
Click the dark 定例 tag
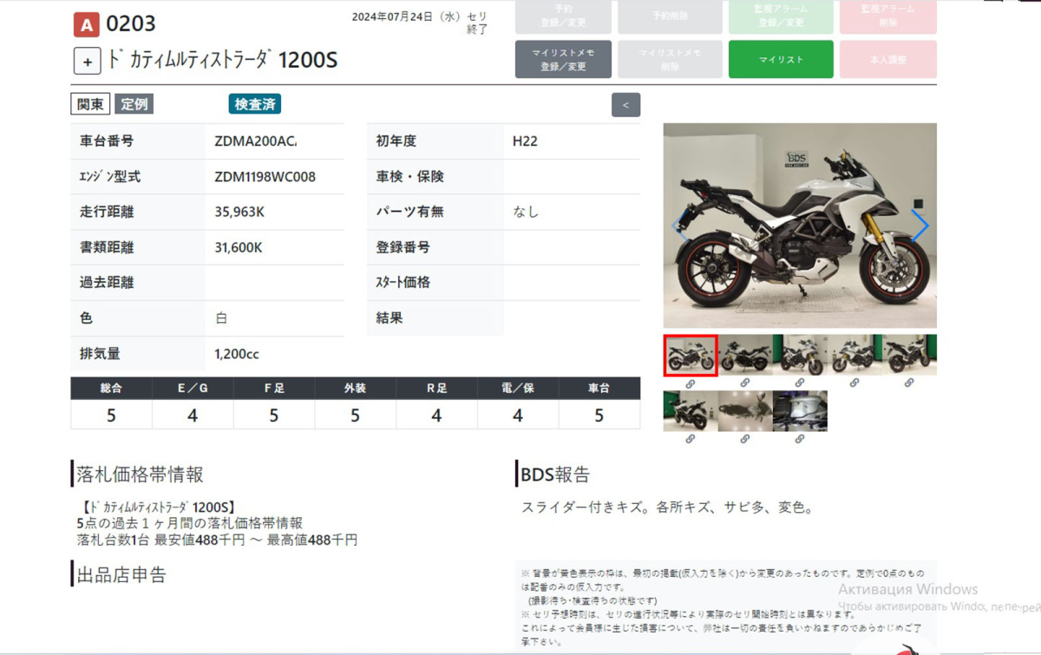[134, 104]
